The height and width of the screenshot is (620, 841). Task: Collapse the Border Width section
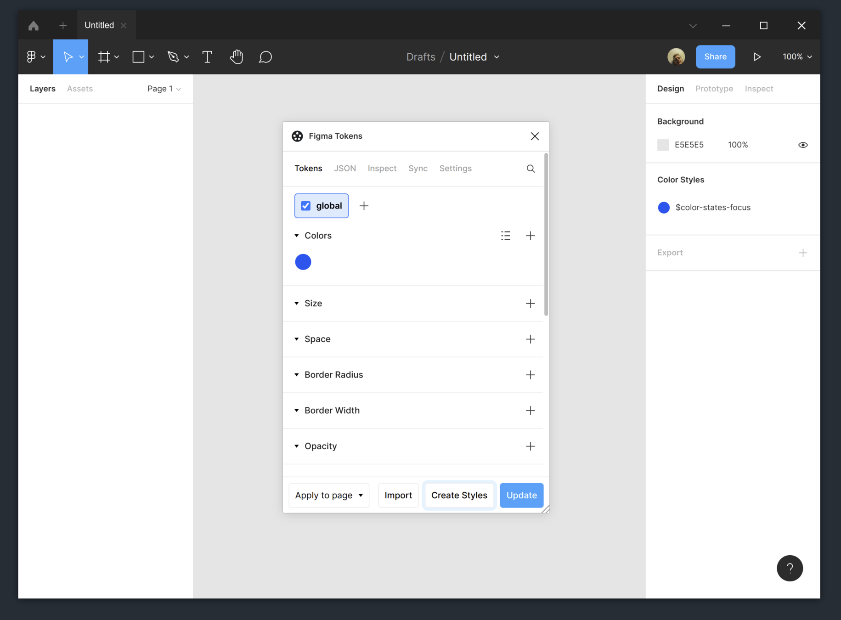(297, 411)
